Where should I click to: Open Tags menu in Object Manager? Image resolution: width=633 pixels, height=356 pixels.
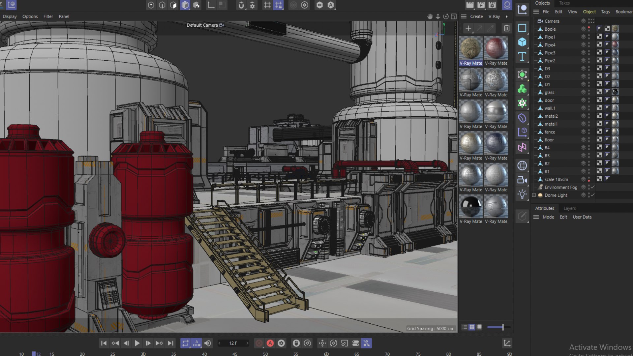point(605,12)
